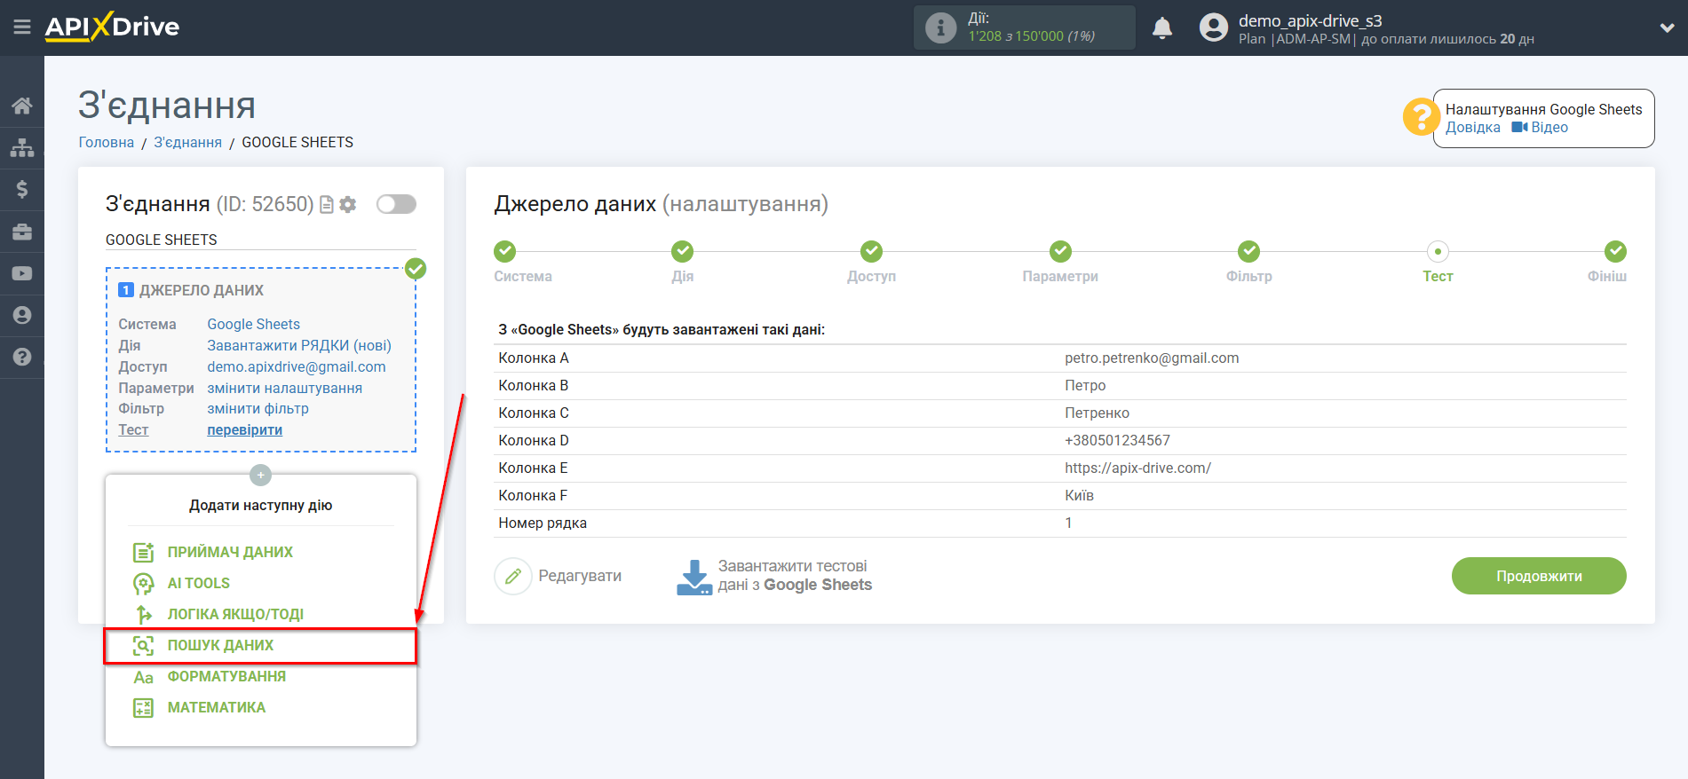Click the pencil edit icon
The height and width of the screenshot is (779, 1688).
512,576
